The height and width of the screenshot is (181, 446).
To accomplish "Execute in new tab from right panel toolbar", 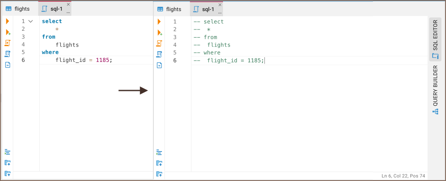I will (159, 32).
